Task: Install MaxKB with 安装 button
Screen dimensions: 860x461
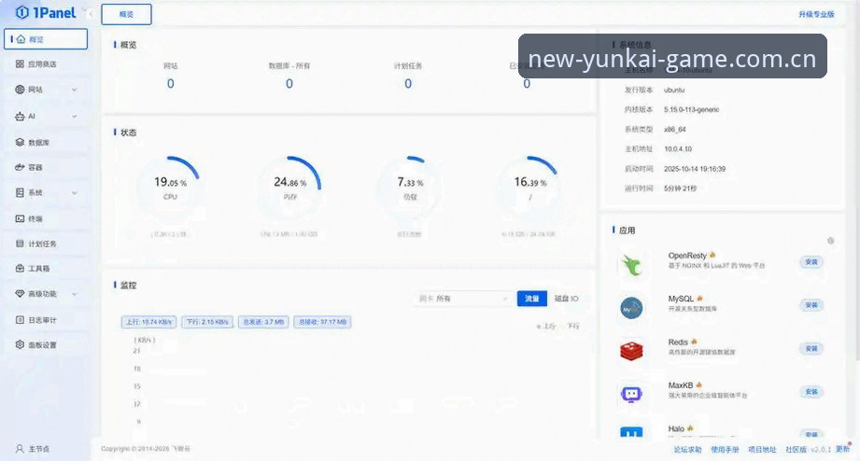Action: point(811,391)
